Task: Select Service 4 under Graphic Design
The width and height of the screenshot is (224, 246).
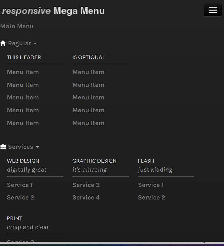Action: [x=86, y=198]
